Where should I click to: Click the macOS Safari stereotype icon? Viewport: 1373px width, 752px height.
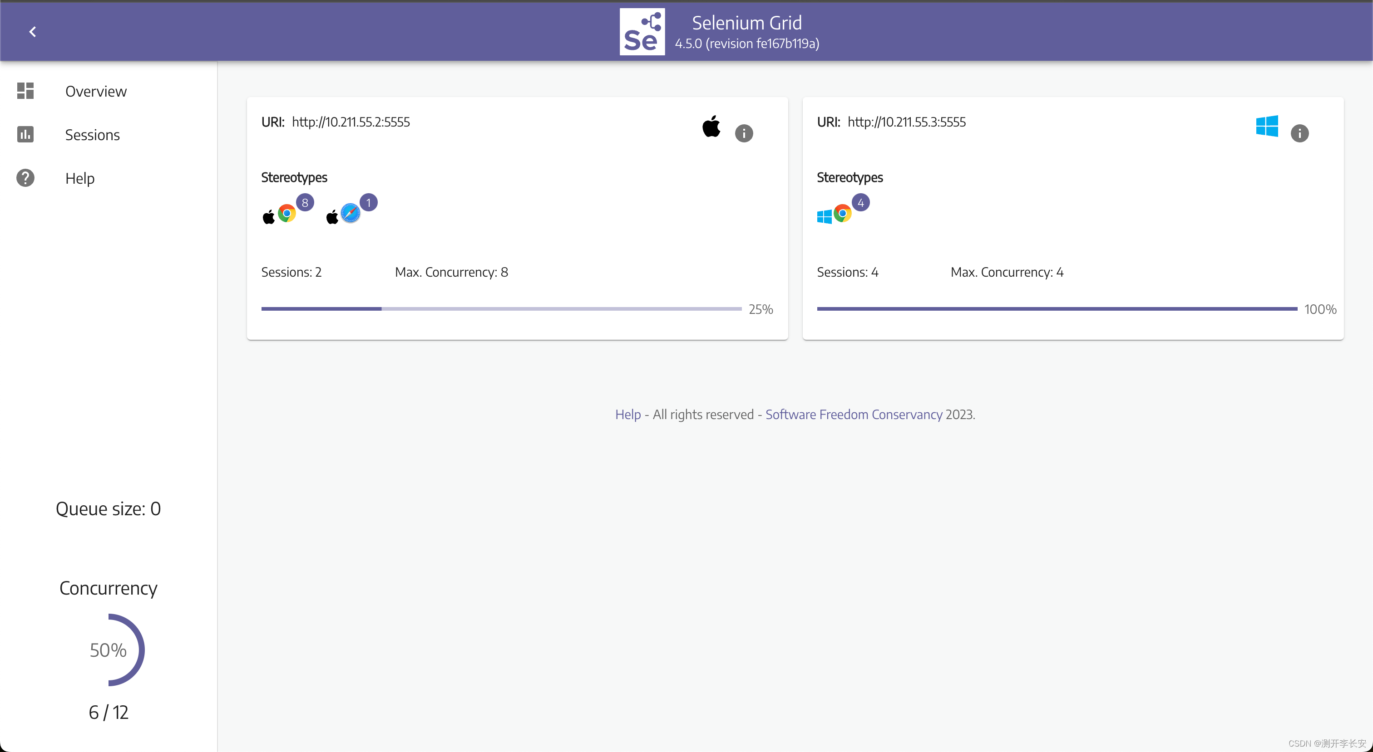pyautogui.click(x=350, y=214)
